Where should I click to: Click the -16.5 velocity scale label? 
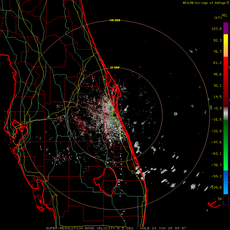216,120
